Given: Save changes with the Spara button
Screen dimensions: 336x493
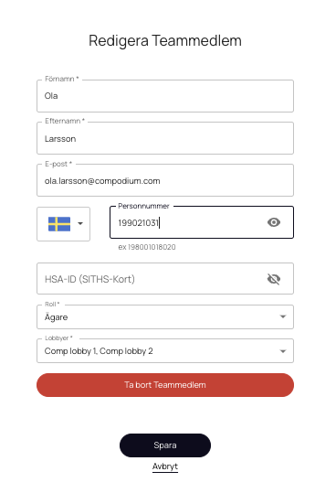Looking at the screenshot, I should point(165,445).
